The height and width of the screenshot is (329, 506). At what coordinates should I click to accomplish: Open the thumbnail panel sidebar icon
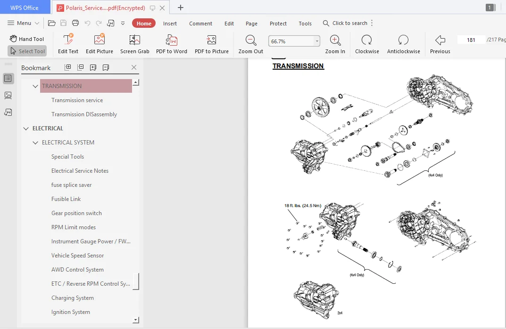[8, 96]
